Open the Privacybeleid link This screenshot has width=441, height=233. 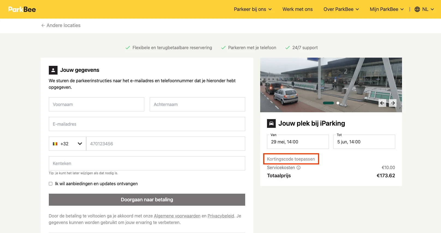pyautogui.click(x=221, y=216)
